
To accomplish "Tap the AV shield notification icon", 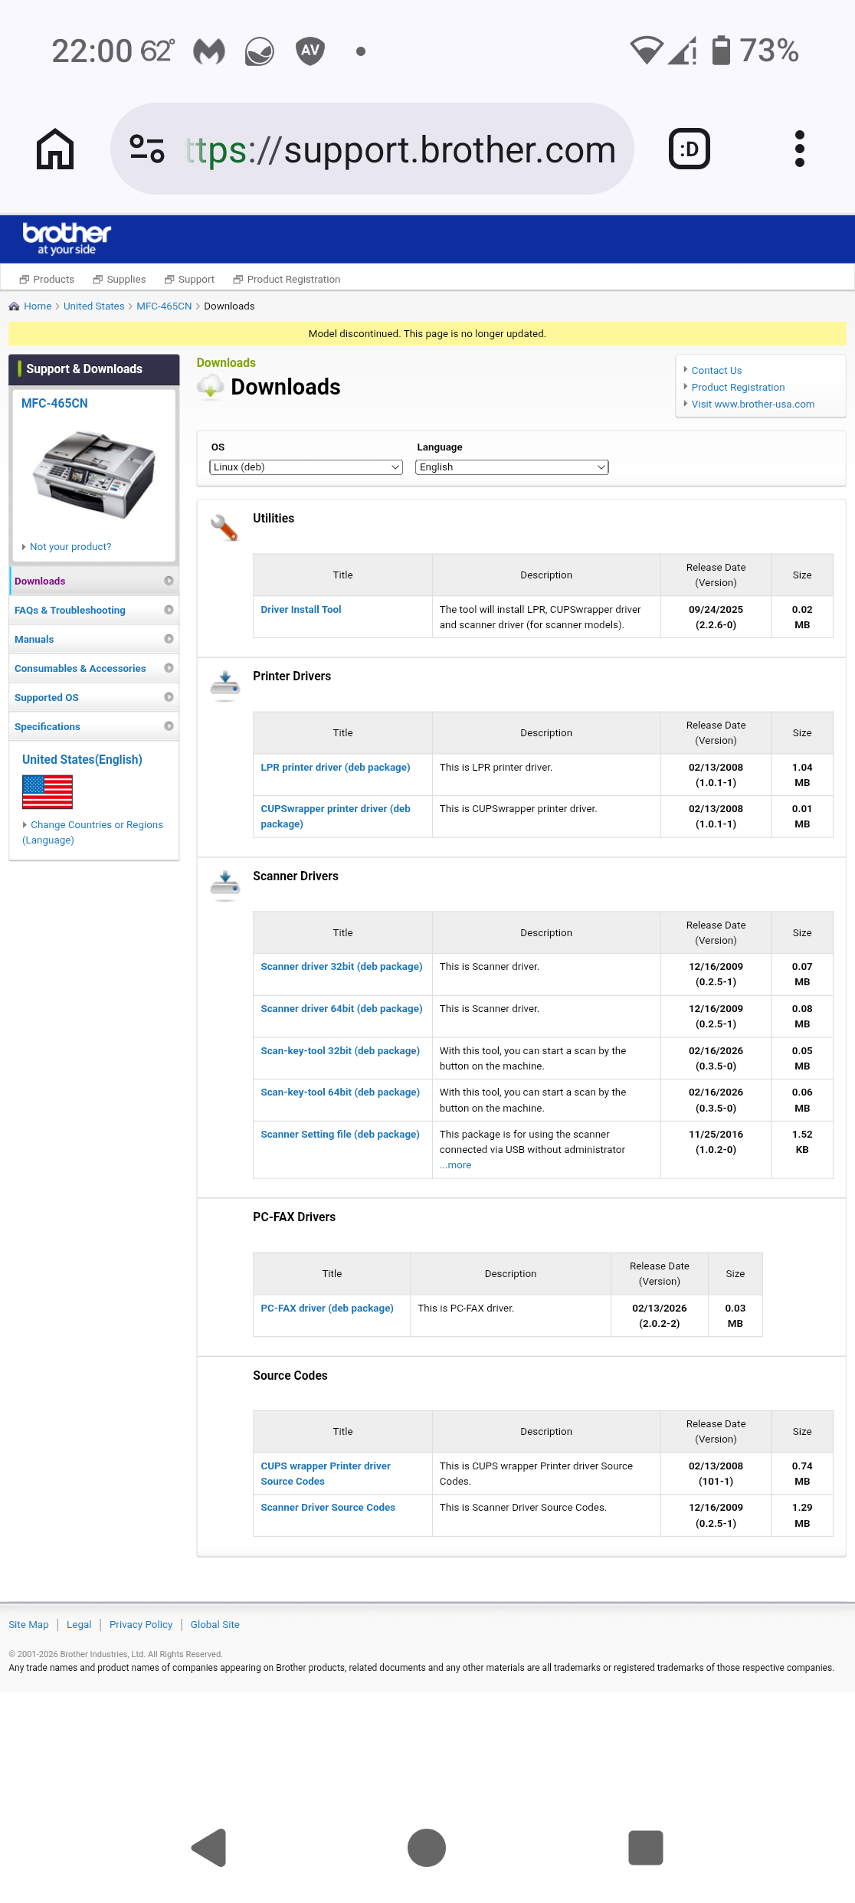I will pyautogui.click(x=310, y=51).
